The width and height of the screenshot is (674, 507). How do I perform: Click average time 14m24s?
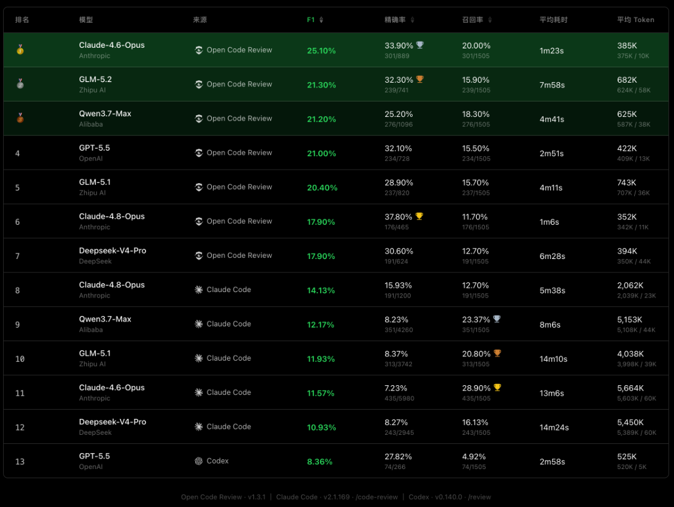[x=554, y=427]
